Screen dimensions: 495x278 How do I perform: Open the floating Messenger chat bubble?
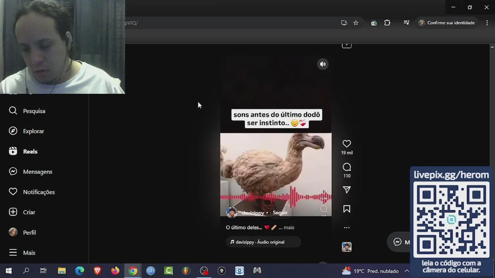tap(399, 242)
